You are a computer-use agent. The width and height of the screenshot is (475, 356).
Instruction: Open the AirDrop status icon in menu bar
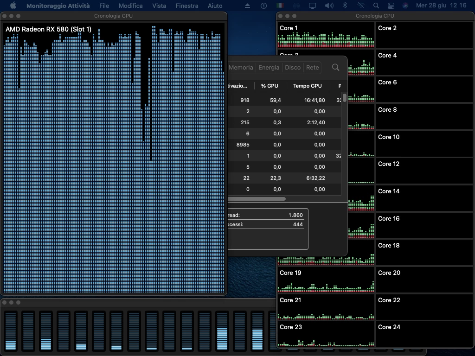click(x=296, y=6)
